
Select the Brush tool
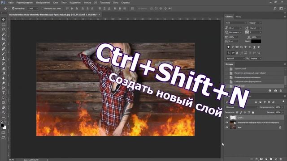(x=3, y=54)
